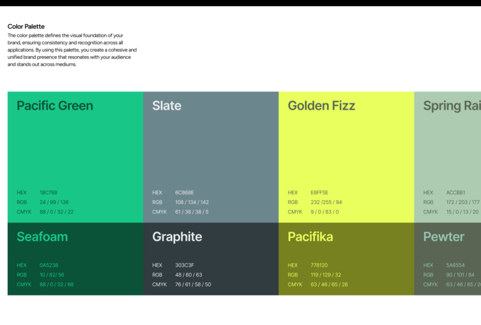Select the Seafoam color swatch
The image size is (481, 325).
[x=75, y=259]
